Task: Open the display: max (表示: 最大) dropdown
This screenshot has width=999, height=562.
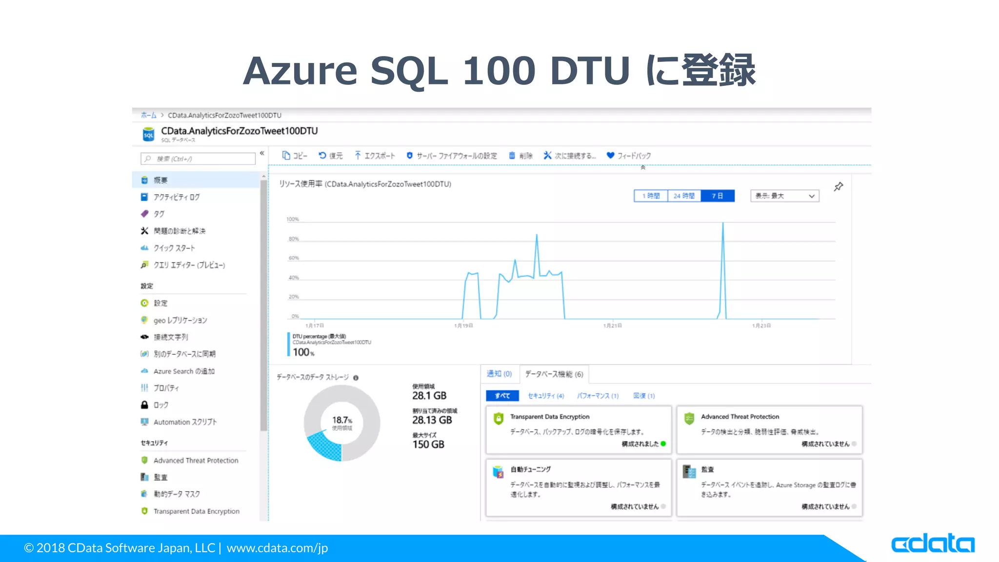Action: tap(784, 196)
